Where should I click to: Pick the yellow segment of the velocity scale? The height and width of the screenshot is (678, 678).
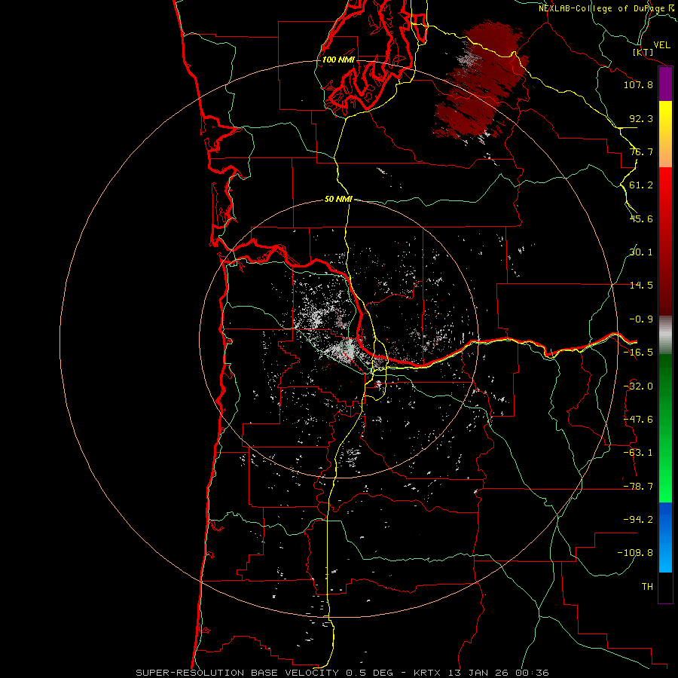pos(665,134)
